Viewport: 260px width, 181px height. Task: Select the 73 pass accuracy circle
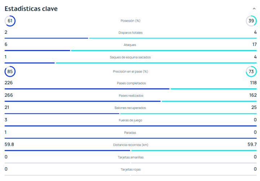pyautogui.click(x=251, y=72)
